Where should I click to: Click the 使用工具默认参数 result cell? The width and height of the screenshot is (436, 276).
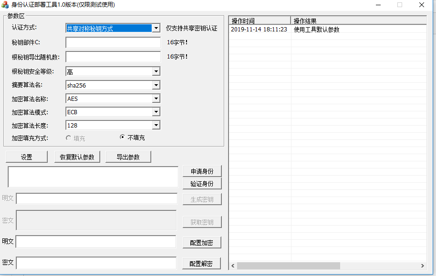pos(316,30)
